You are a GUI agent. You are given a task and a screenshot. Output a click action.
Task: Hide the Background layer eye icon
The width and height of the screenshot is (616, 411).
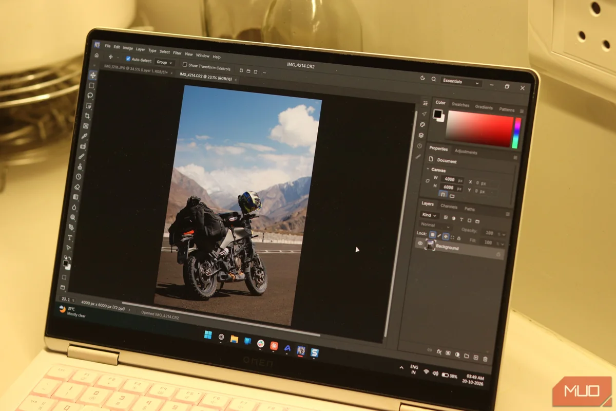420,243
